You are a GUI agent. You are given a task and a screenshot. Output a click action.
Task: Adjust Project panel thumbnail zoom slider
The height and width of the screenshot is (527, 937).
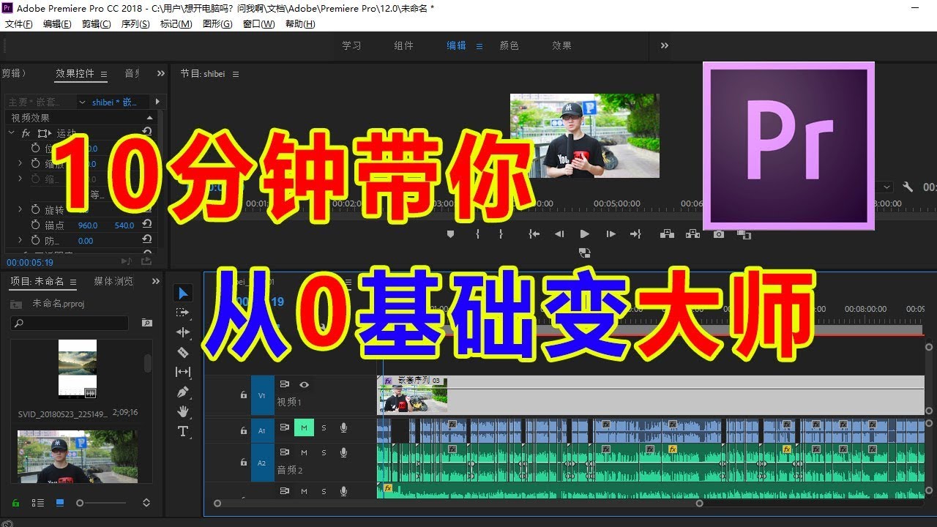pyautogui.click(x=102, y=503)
